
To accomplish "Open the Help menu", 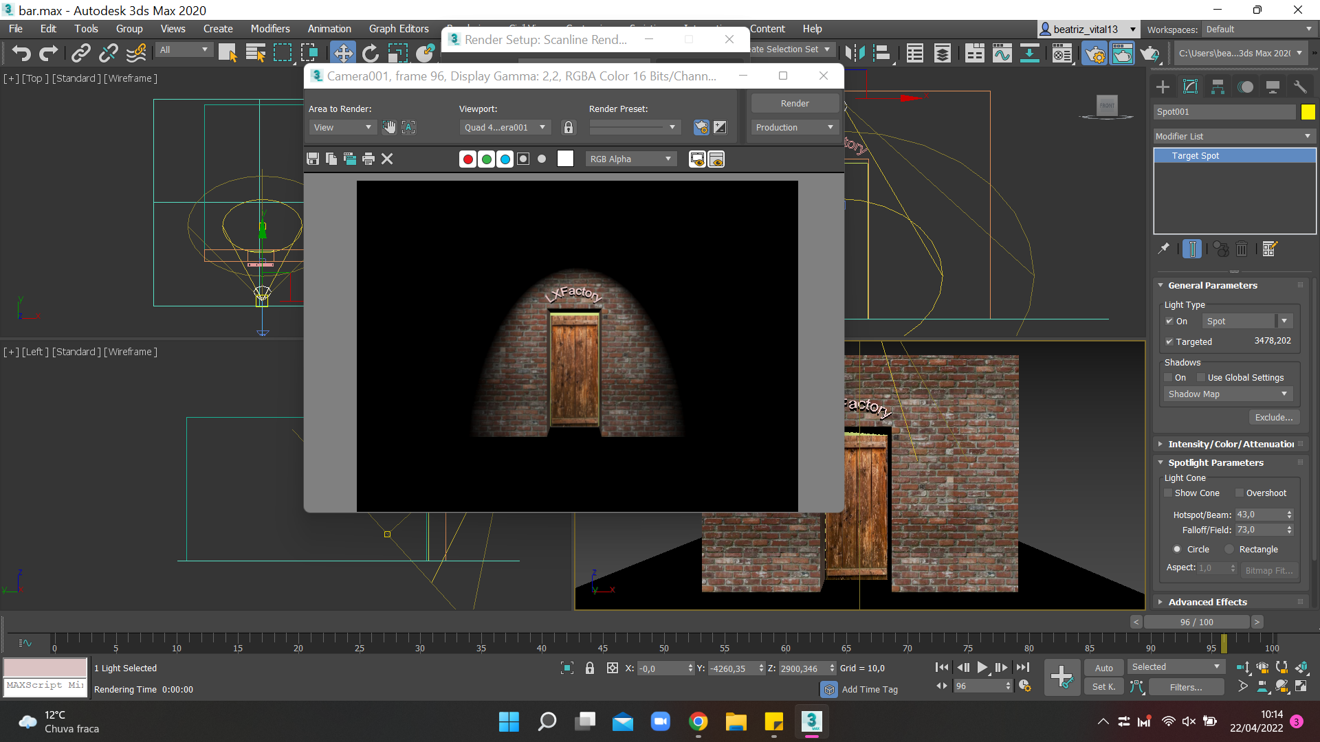I will coord(812,29).
